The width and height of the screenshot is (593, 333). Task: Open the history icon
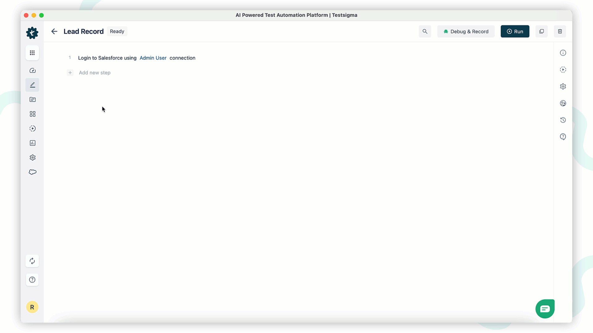pyautogui.click(x=563, y=120)
